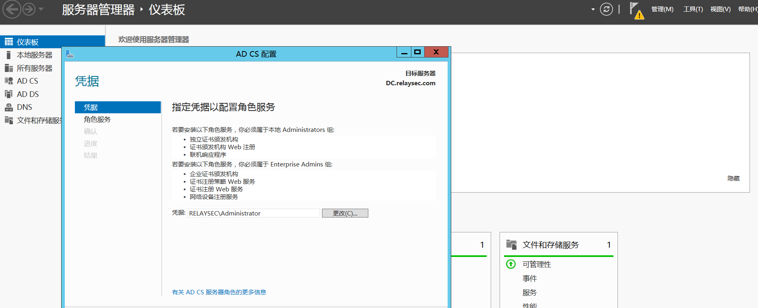The height and width of the screenshot is (308, 758).
Task: Go to 本地服务器 page
Action: (35, 55)
